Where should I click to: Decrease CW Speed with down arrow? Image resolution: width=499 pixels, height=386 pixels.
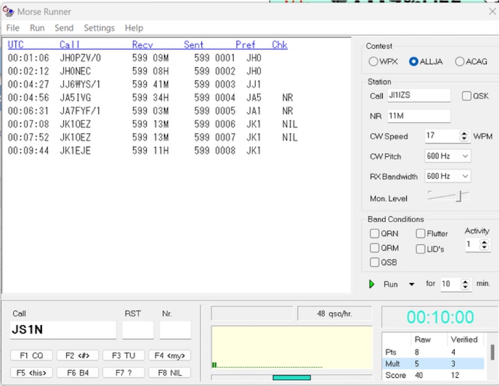coord(464,138)
